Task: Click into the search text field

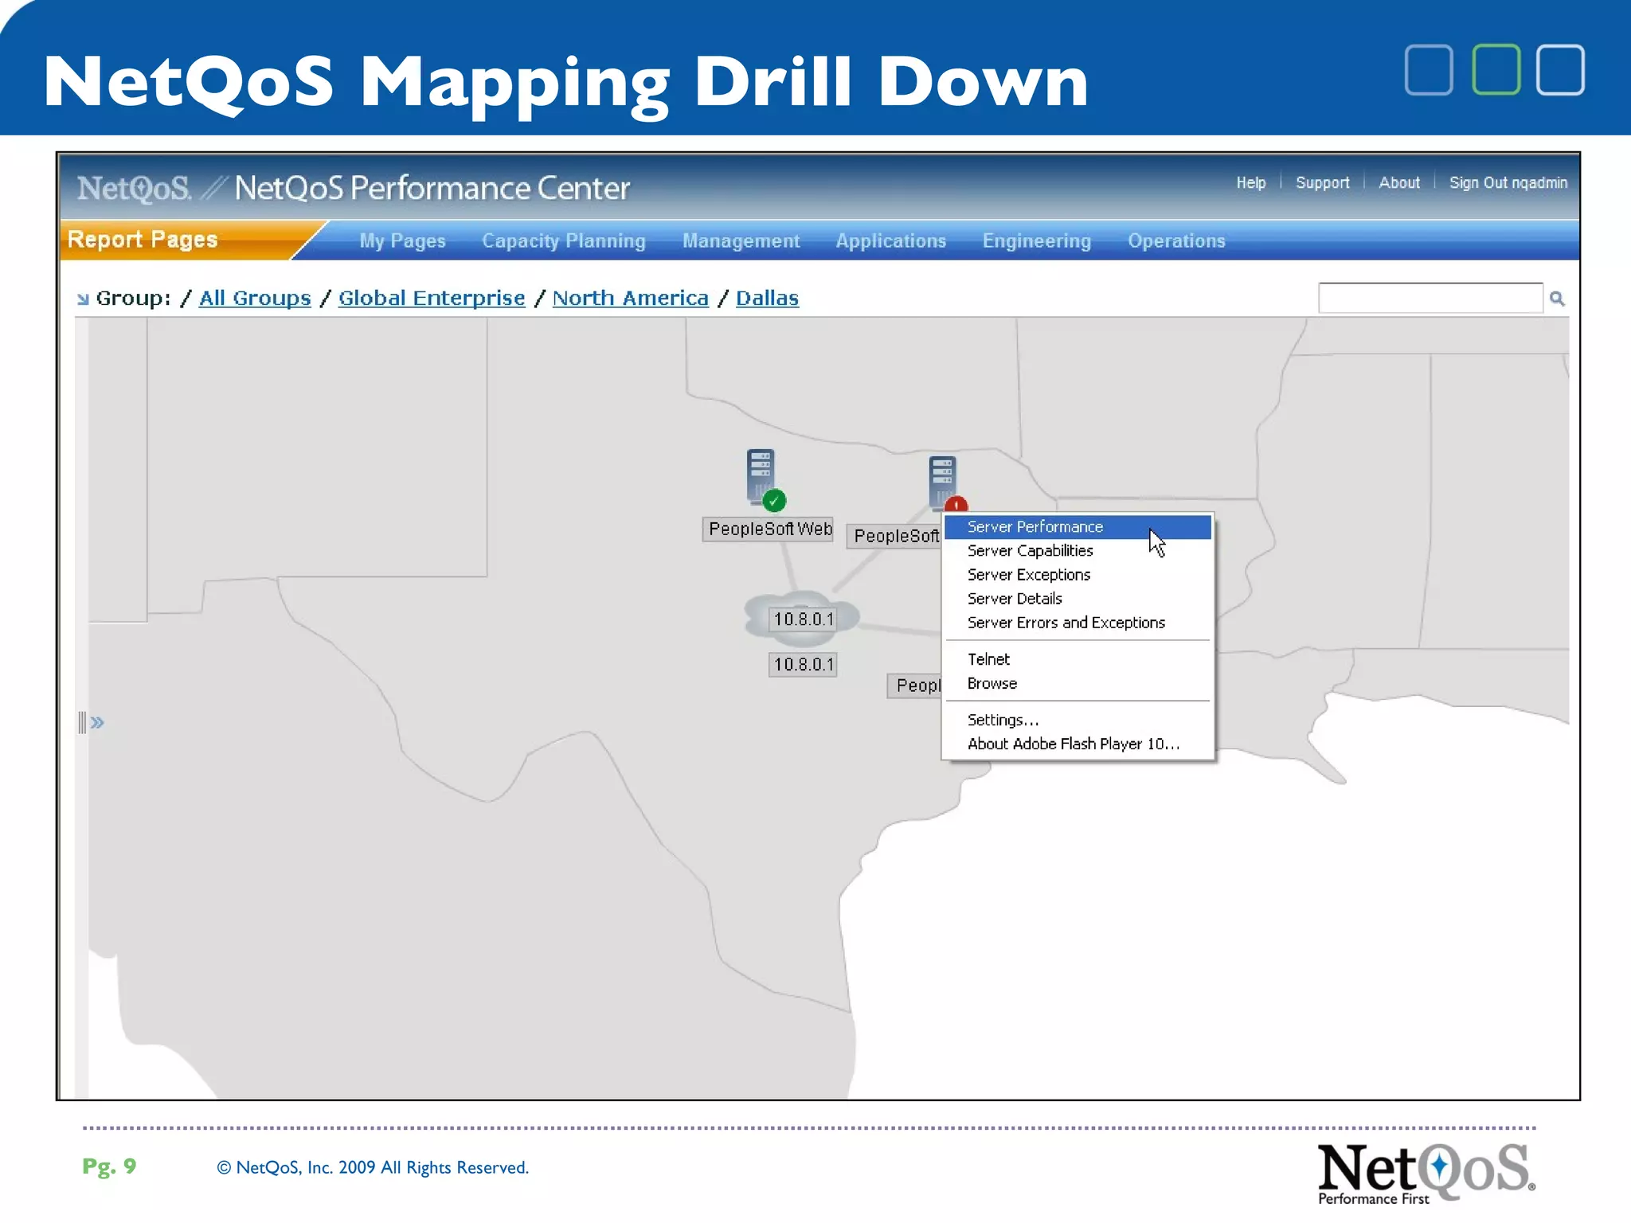Action: coord(1430,299)
